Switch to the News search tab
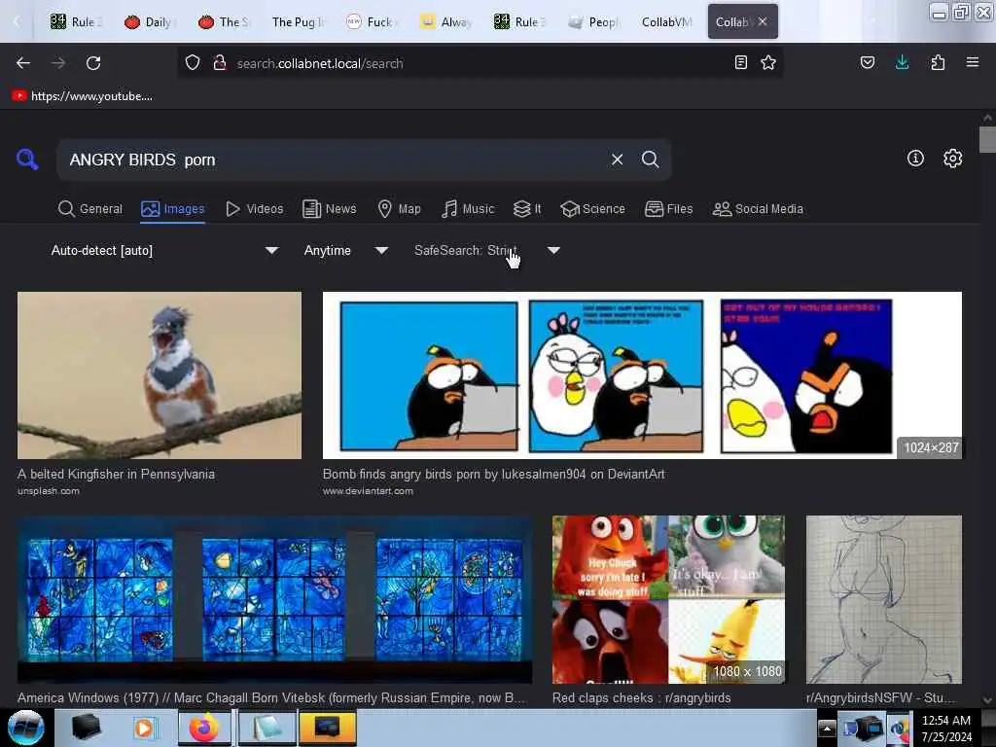996x747 pixels. pos(329,209)
